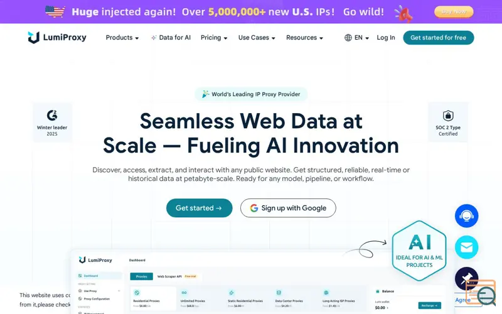502x314 pixels.
Task: Click the AI hexagon project badge
Action: coord(419,251)
